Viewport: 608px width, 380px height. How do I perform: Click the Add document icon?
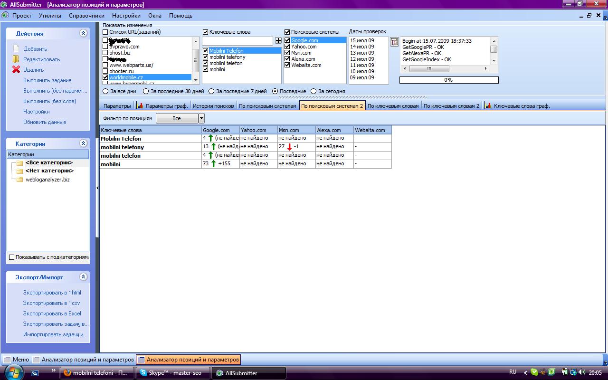(16, 49)
